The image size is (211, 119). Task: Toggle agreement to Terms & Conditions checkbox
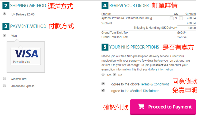point(103,84)
